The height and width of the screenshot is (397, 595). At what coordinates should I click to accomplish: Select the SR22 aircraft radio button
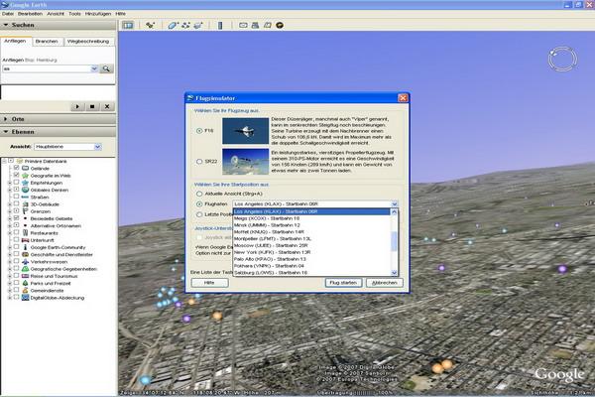199,162
